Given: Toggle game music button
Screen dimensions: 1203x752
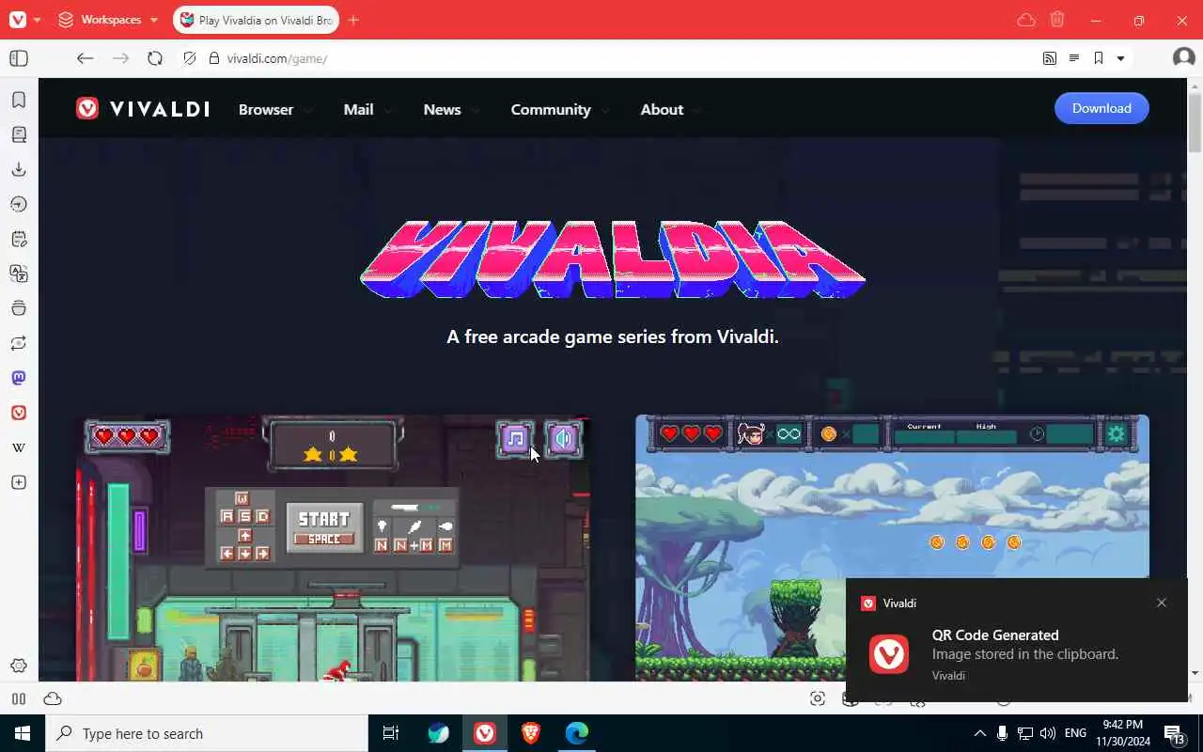Looking at the screenshot, I should [x=515, y=439].
